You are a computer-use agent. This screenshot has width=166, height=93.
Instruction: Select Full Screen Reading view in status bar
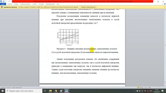140,88
